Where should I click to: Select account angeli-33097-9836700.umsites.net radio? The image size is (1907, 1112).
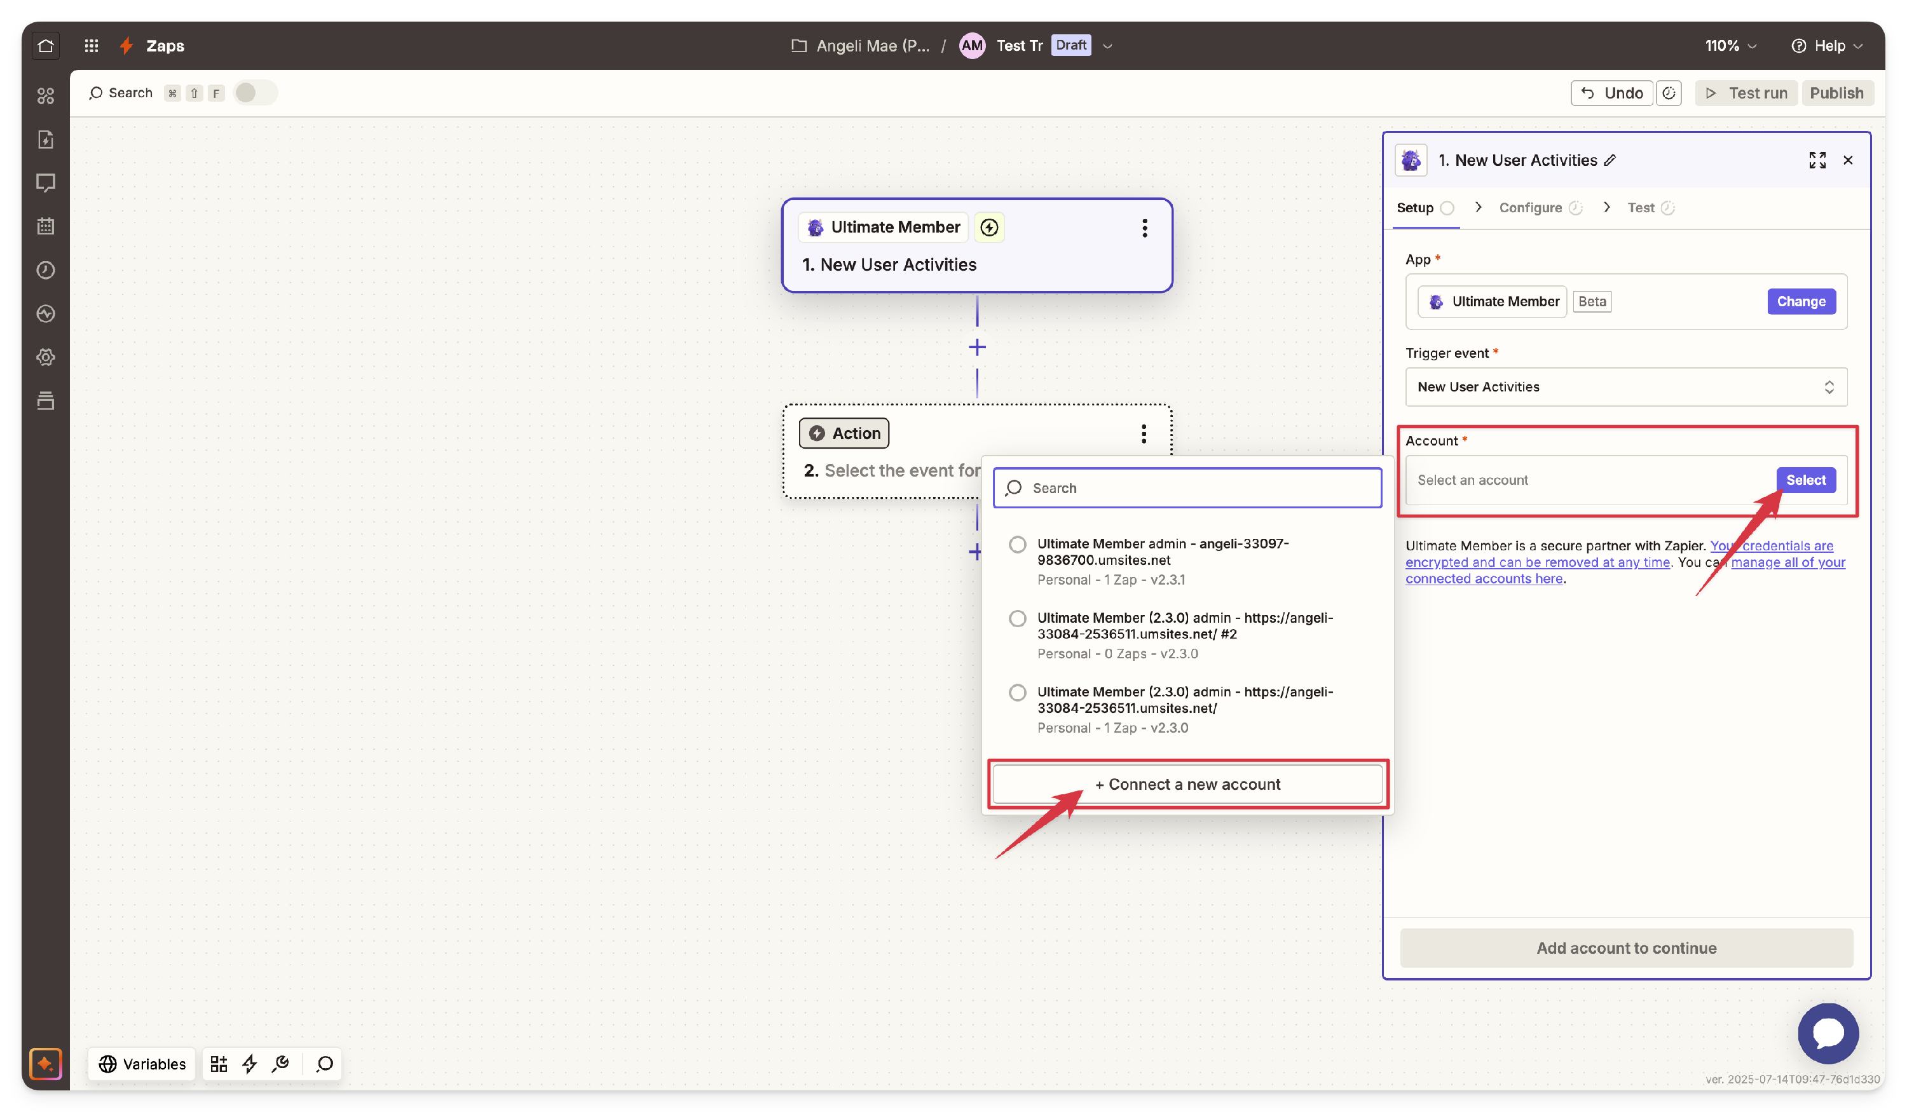[x=1017, y=544]
